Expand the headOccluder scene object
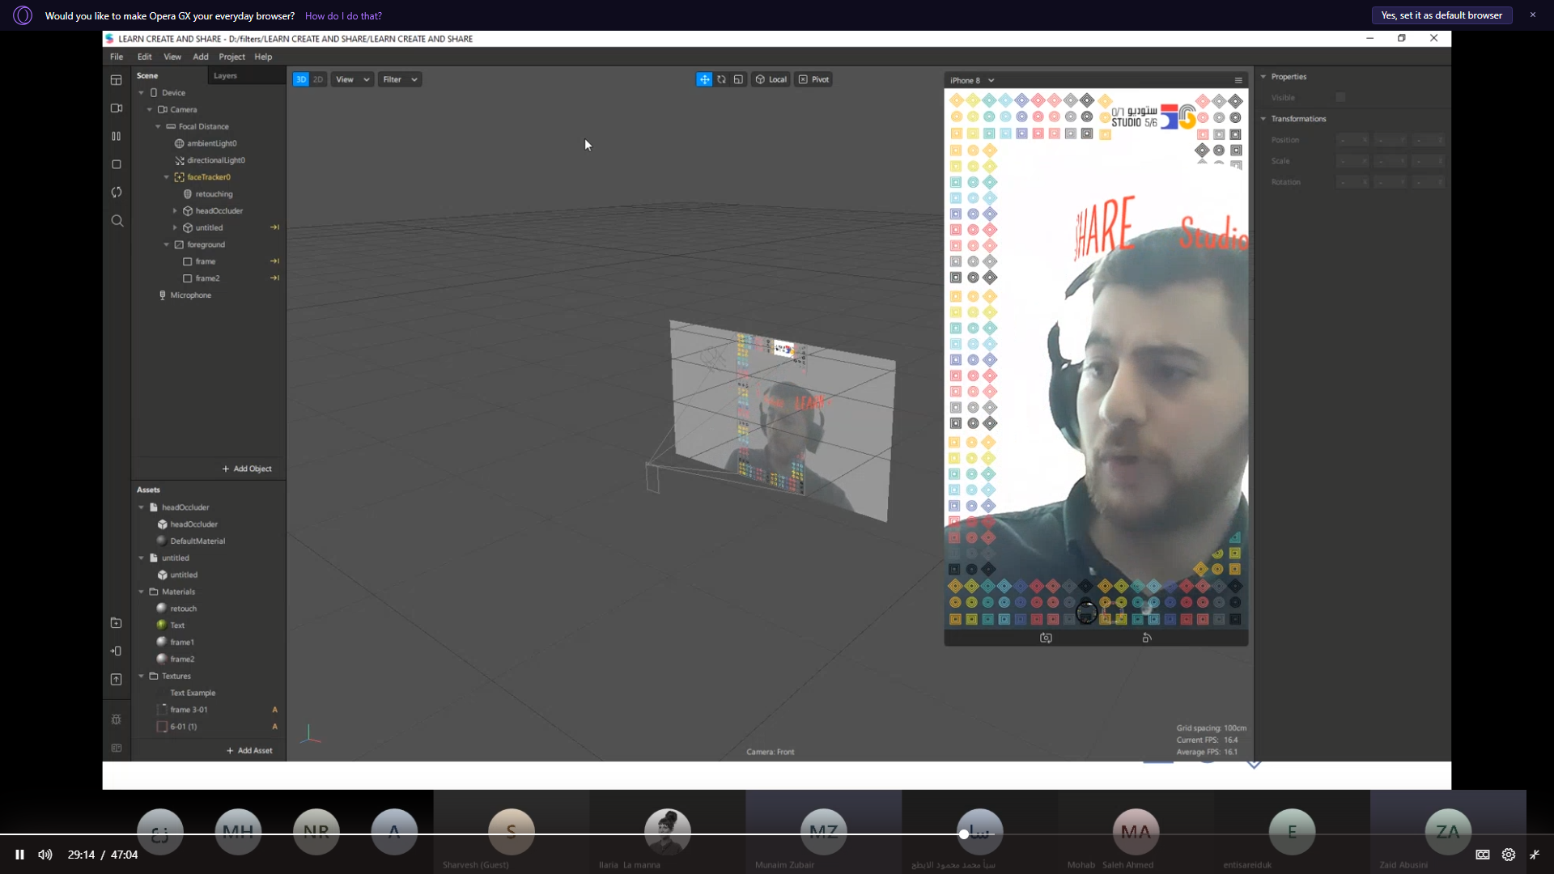 click(175, 211)
